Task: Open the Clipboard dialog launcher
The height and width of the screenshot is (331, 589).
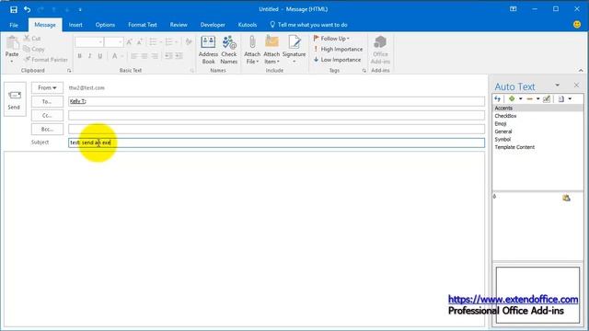Action: 69,71
